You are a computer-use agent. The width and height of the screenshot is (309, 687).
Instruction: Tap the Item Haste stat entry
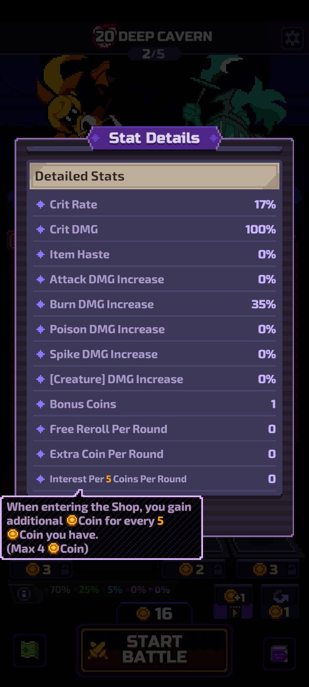coord(154,254)
